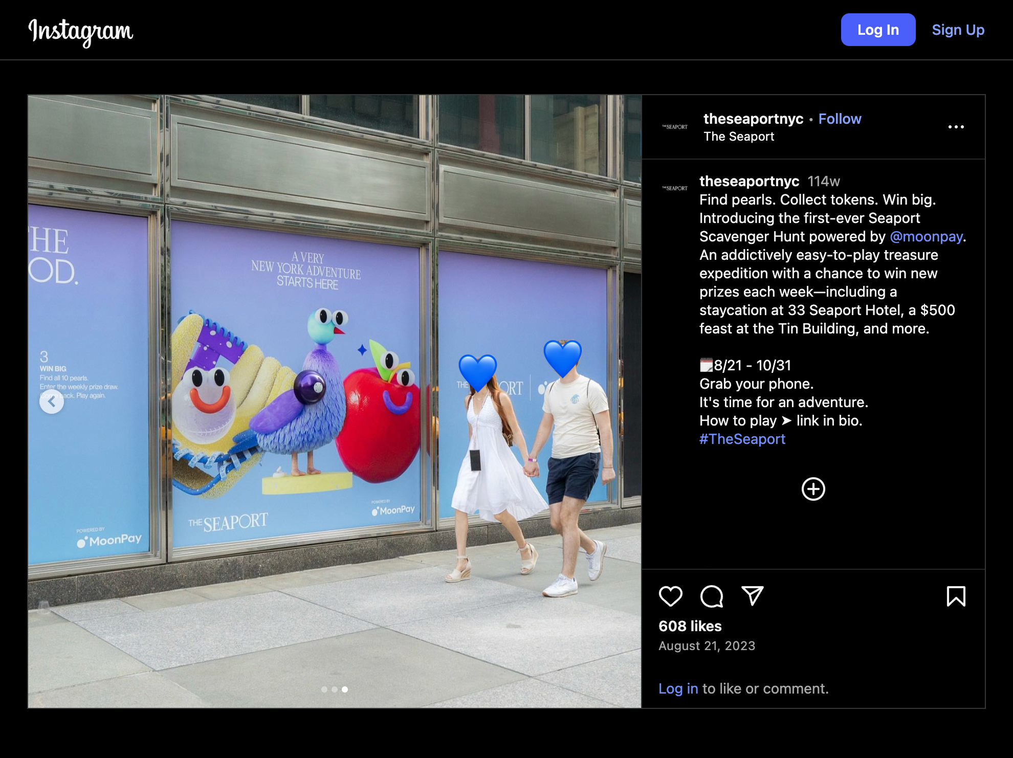Select the second carousel dot indicator
Viewport: 1013px width, 758px height.
[x=334, y=689]
